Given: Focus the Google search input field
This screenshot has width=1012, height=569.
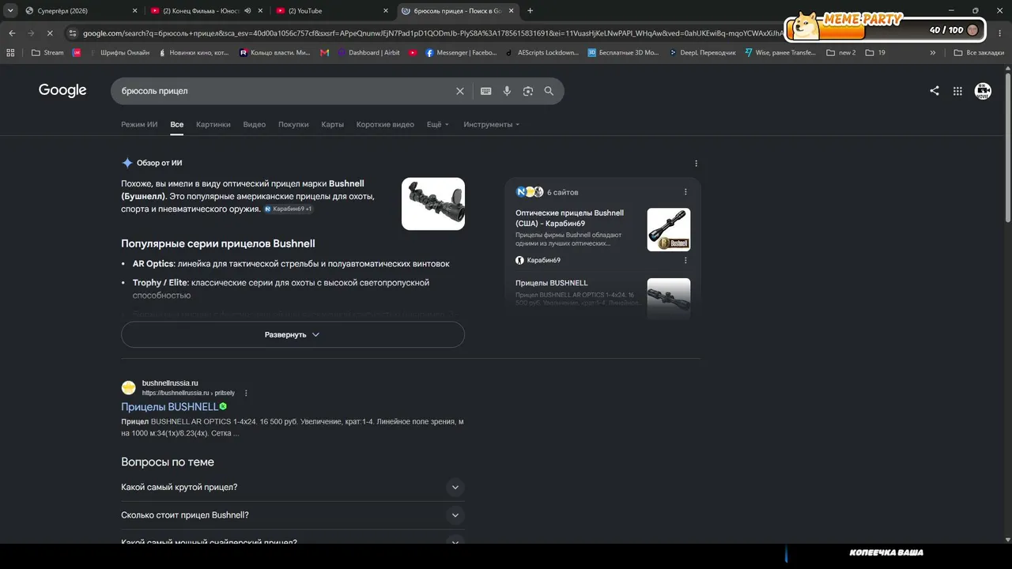Looking at the screenshot, I should (285, 91).
